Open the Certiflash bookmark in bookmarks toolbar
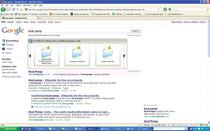This screenshot has width=210, height=131. click(x=117, y=14)
